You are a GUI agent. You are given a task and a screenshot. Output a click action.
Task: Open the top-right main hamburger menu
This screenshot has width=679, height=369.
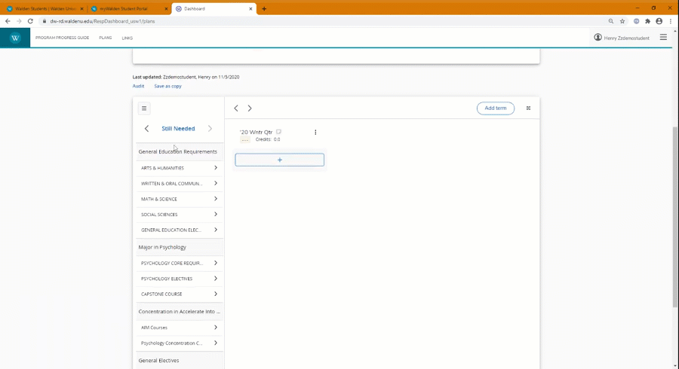tap(663, 37)
